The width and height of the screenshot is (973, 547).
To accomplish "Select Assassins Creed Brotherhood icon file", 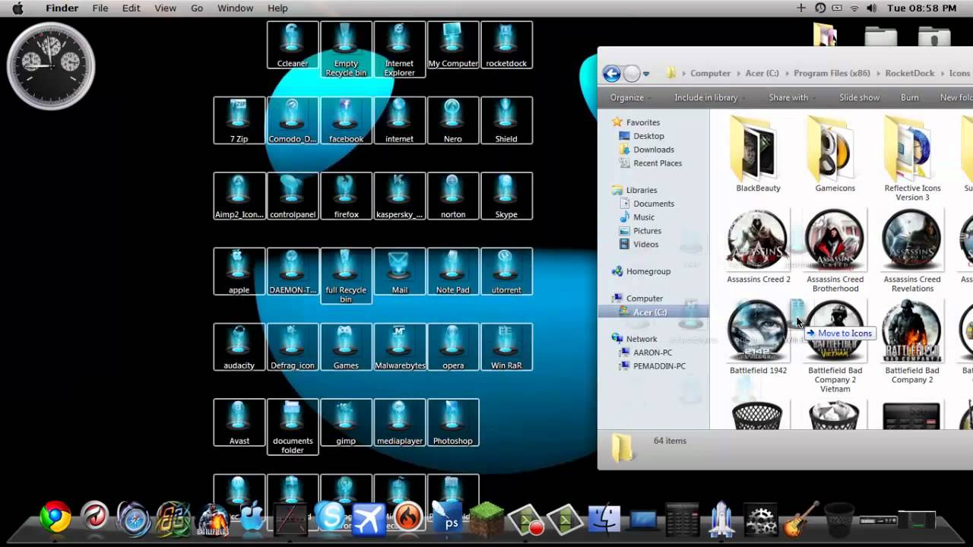I will click(x=835, y=251).
